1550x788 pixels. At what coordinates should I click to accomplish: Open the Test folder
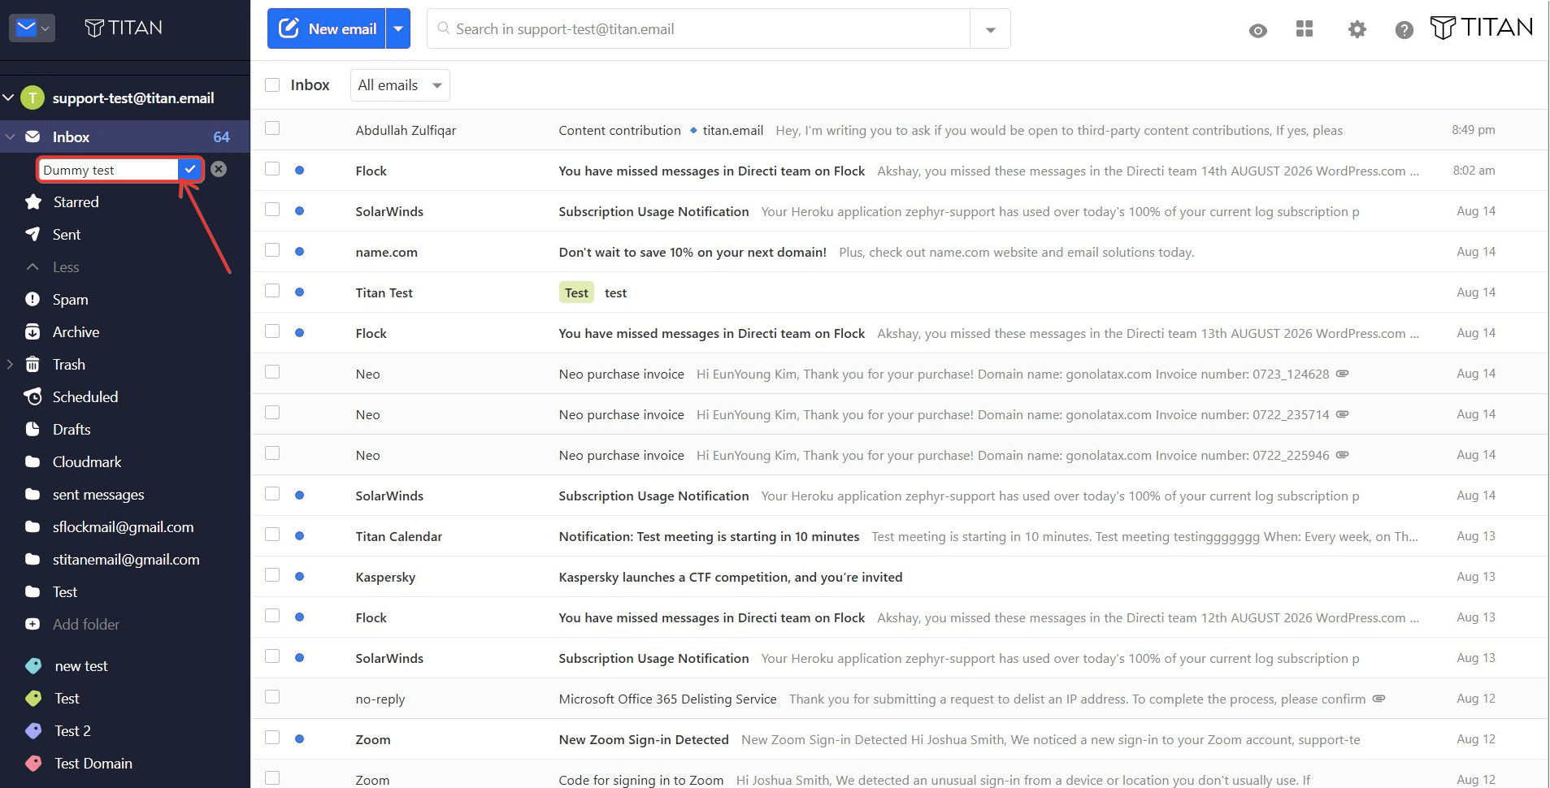click(x=65, y=592)
